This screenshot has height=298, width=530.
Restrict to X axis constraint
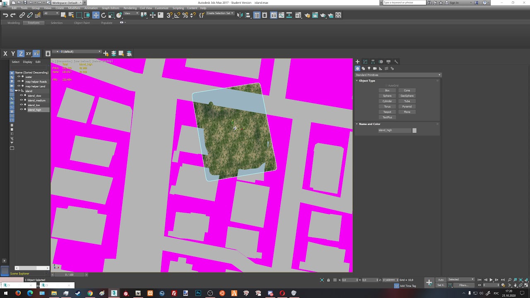(5, 54)
